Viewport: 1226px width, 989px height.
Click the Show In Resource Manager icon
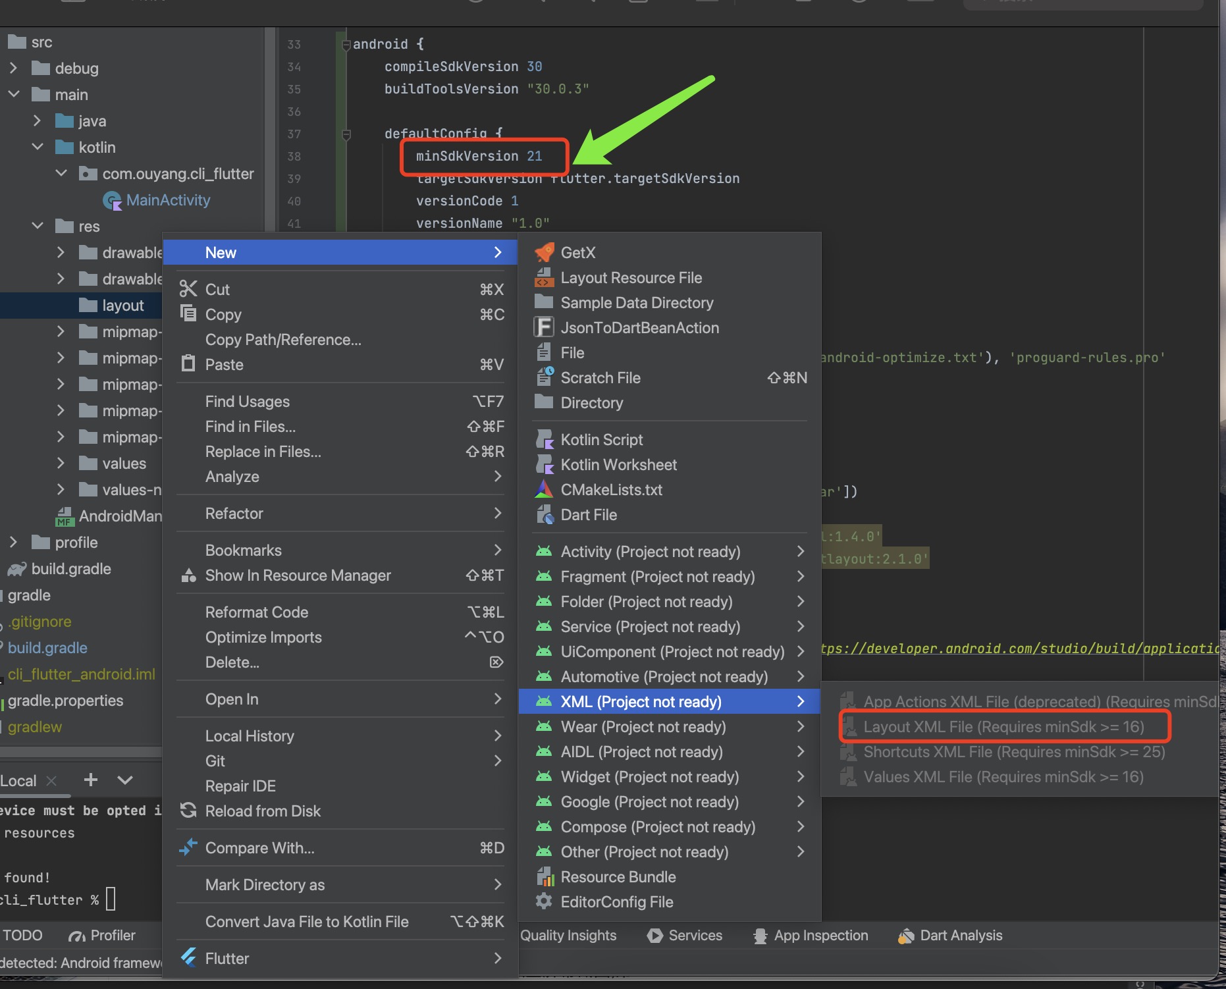coord(188,575)
